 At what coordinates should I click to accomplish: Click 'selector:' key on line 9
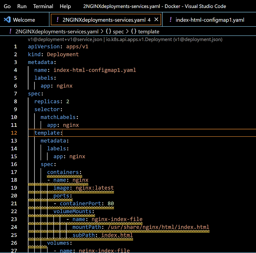[48, 109]
